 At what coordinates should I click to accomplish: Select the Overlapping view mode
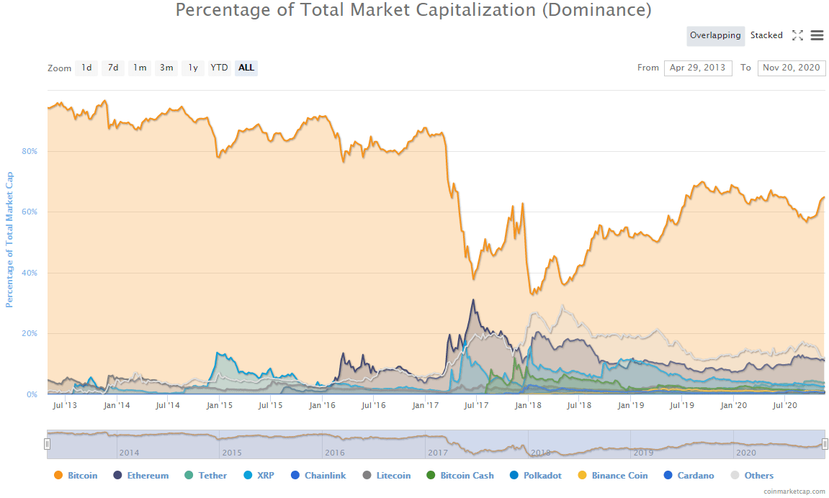coord(715,35)
